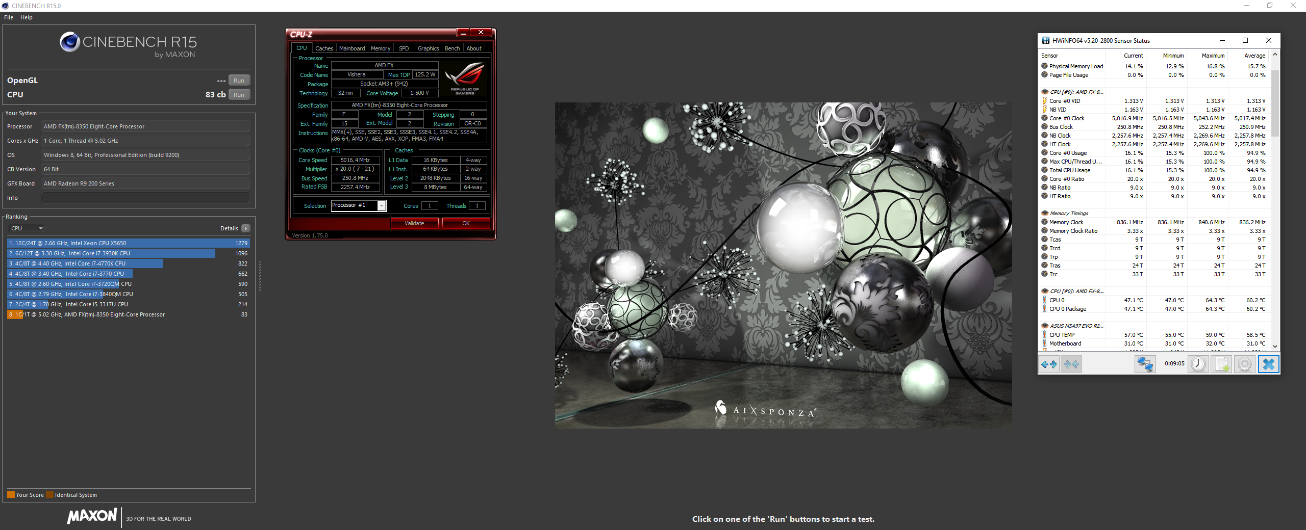
Task: Click the Identical System brown swatch
Action: pos(49,495)
